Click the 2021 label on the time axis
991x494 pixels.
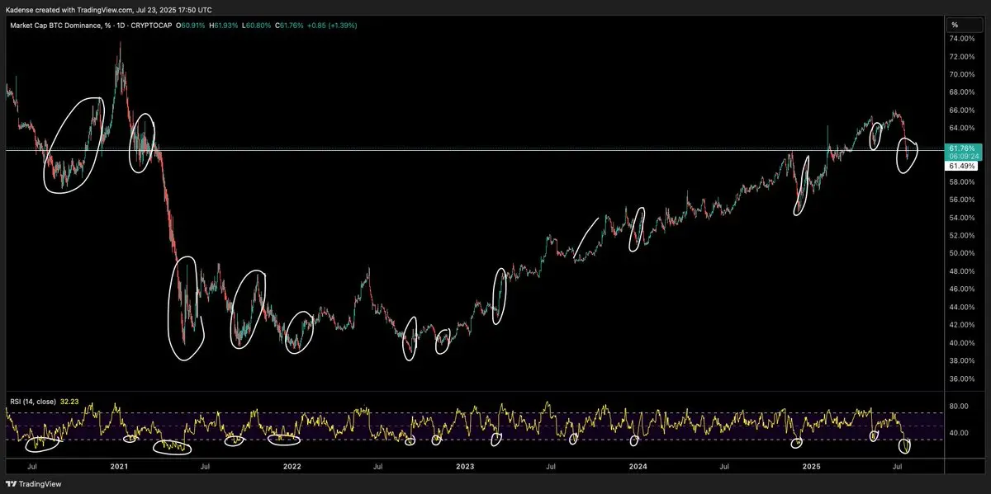pos(119,467)
